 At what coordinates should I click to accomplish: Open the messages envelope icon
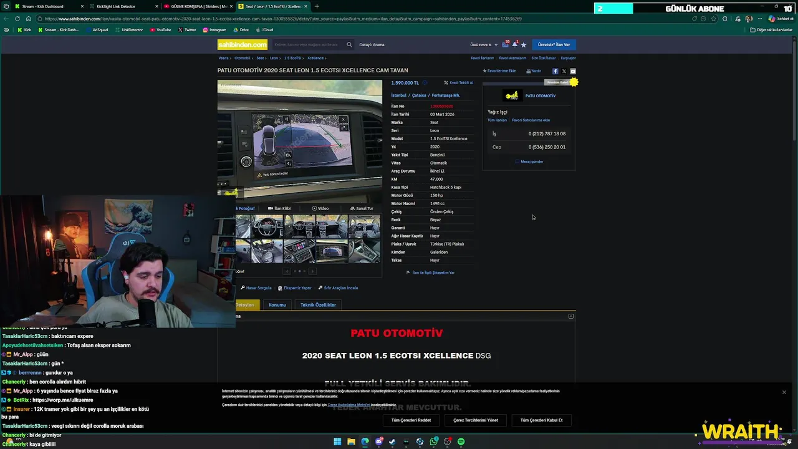[506, 44]
